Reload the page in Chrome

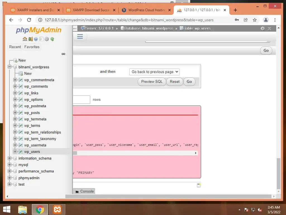29,20
